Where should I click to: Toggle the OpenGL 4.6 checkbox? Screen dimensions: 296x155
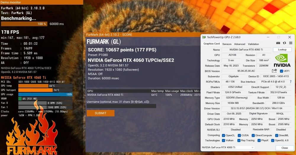tap(273, 141)
